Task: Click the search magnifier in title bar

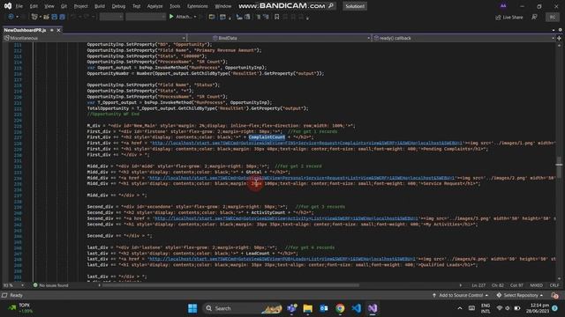Action: [331, 6]
